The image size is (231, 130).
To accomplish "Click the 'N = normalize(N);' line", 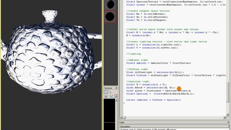I will point(139,35).
